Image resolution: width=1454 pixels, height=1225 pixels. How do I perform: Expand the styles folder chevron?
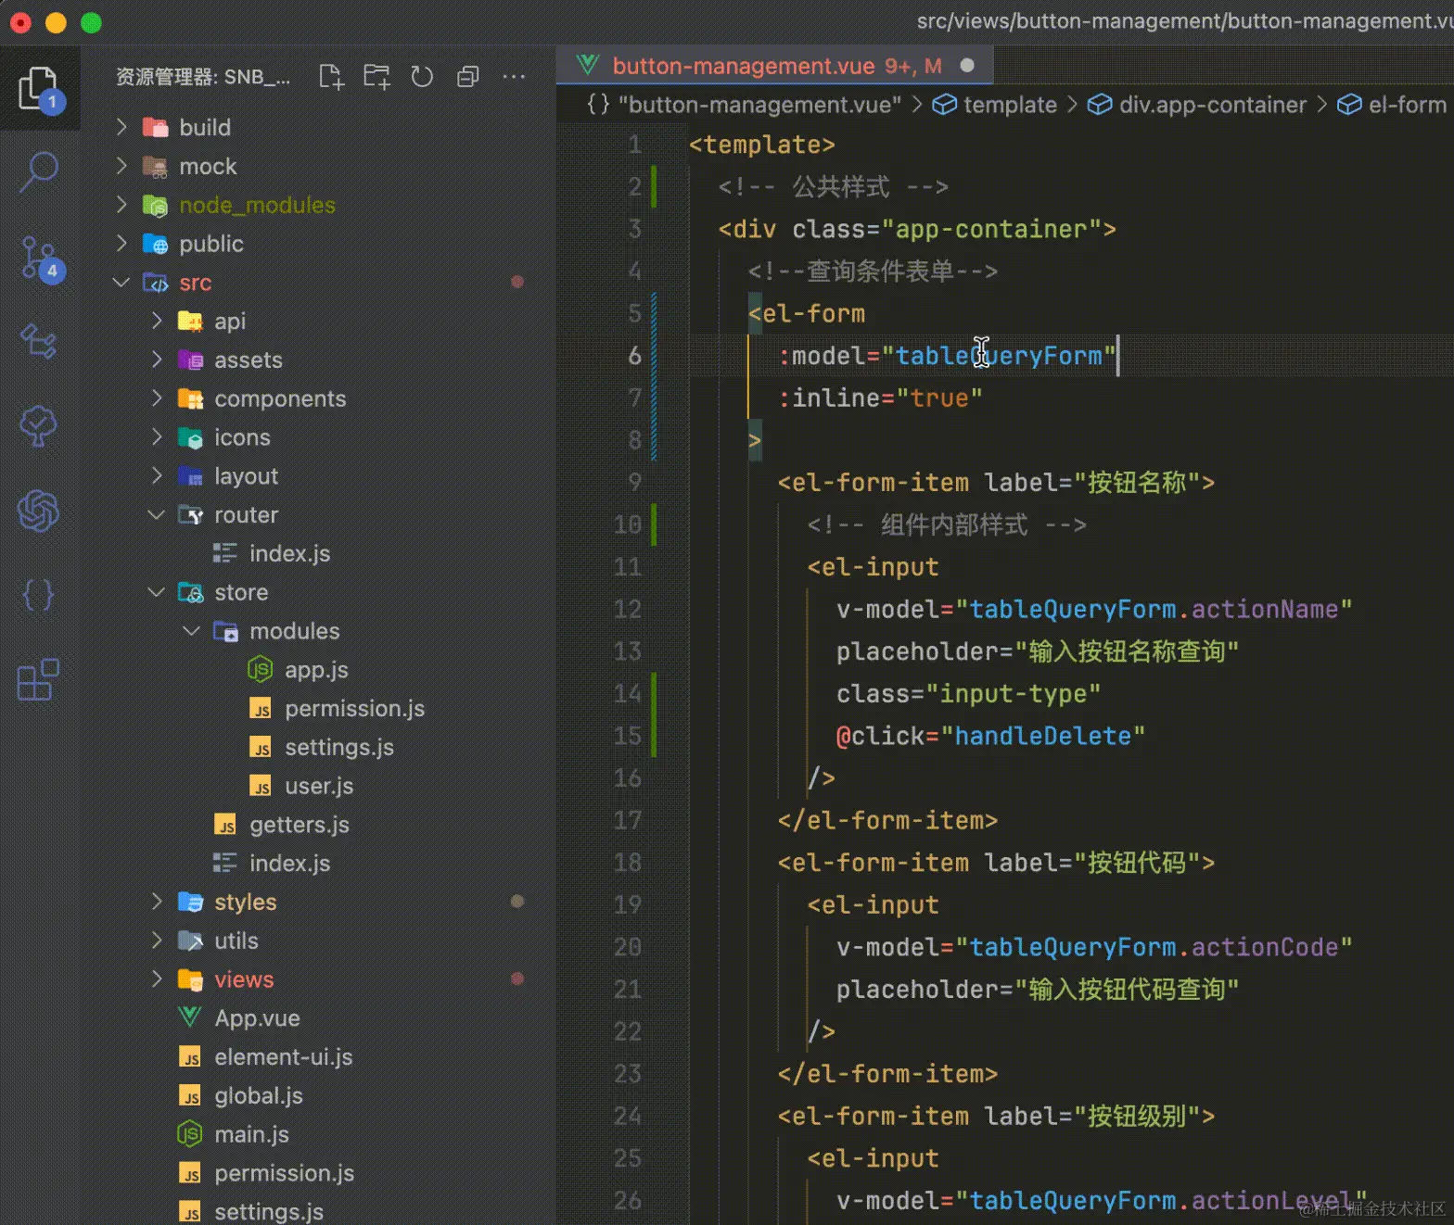click(x=156, y=902)
